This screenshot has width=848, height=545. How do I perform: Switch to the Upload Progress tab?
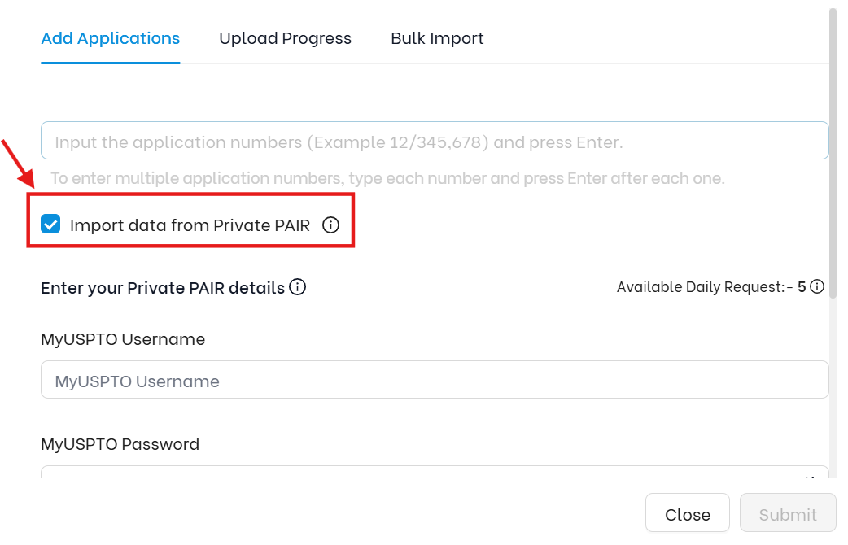point(285,38)
